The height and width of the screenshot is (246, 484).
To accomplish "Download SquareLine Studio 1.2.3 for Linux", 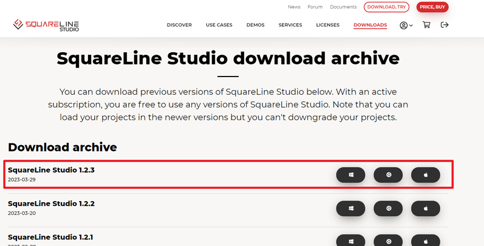I will point(388,175).
